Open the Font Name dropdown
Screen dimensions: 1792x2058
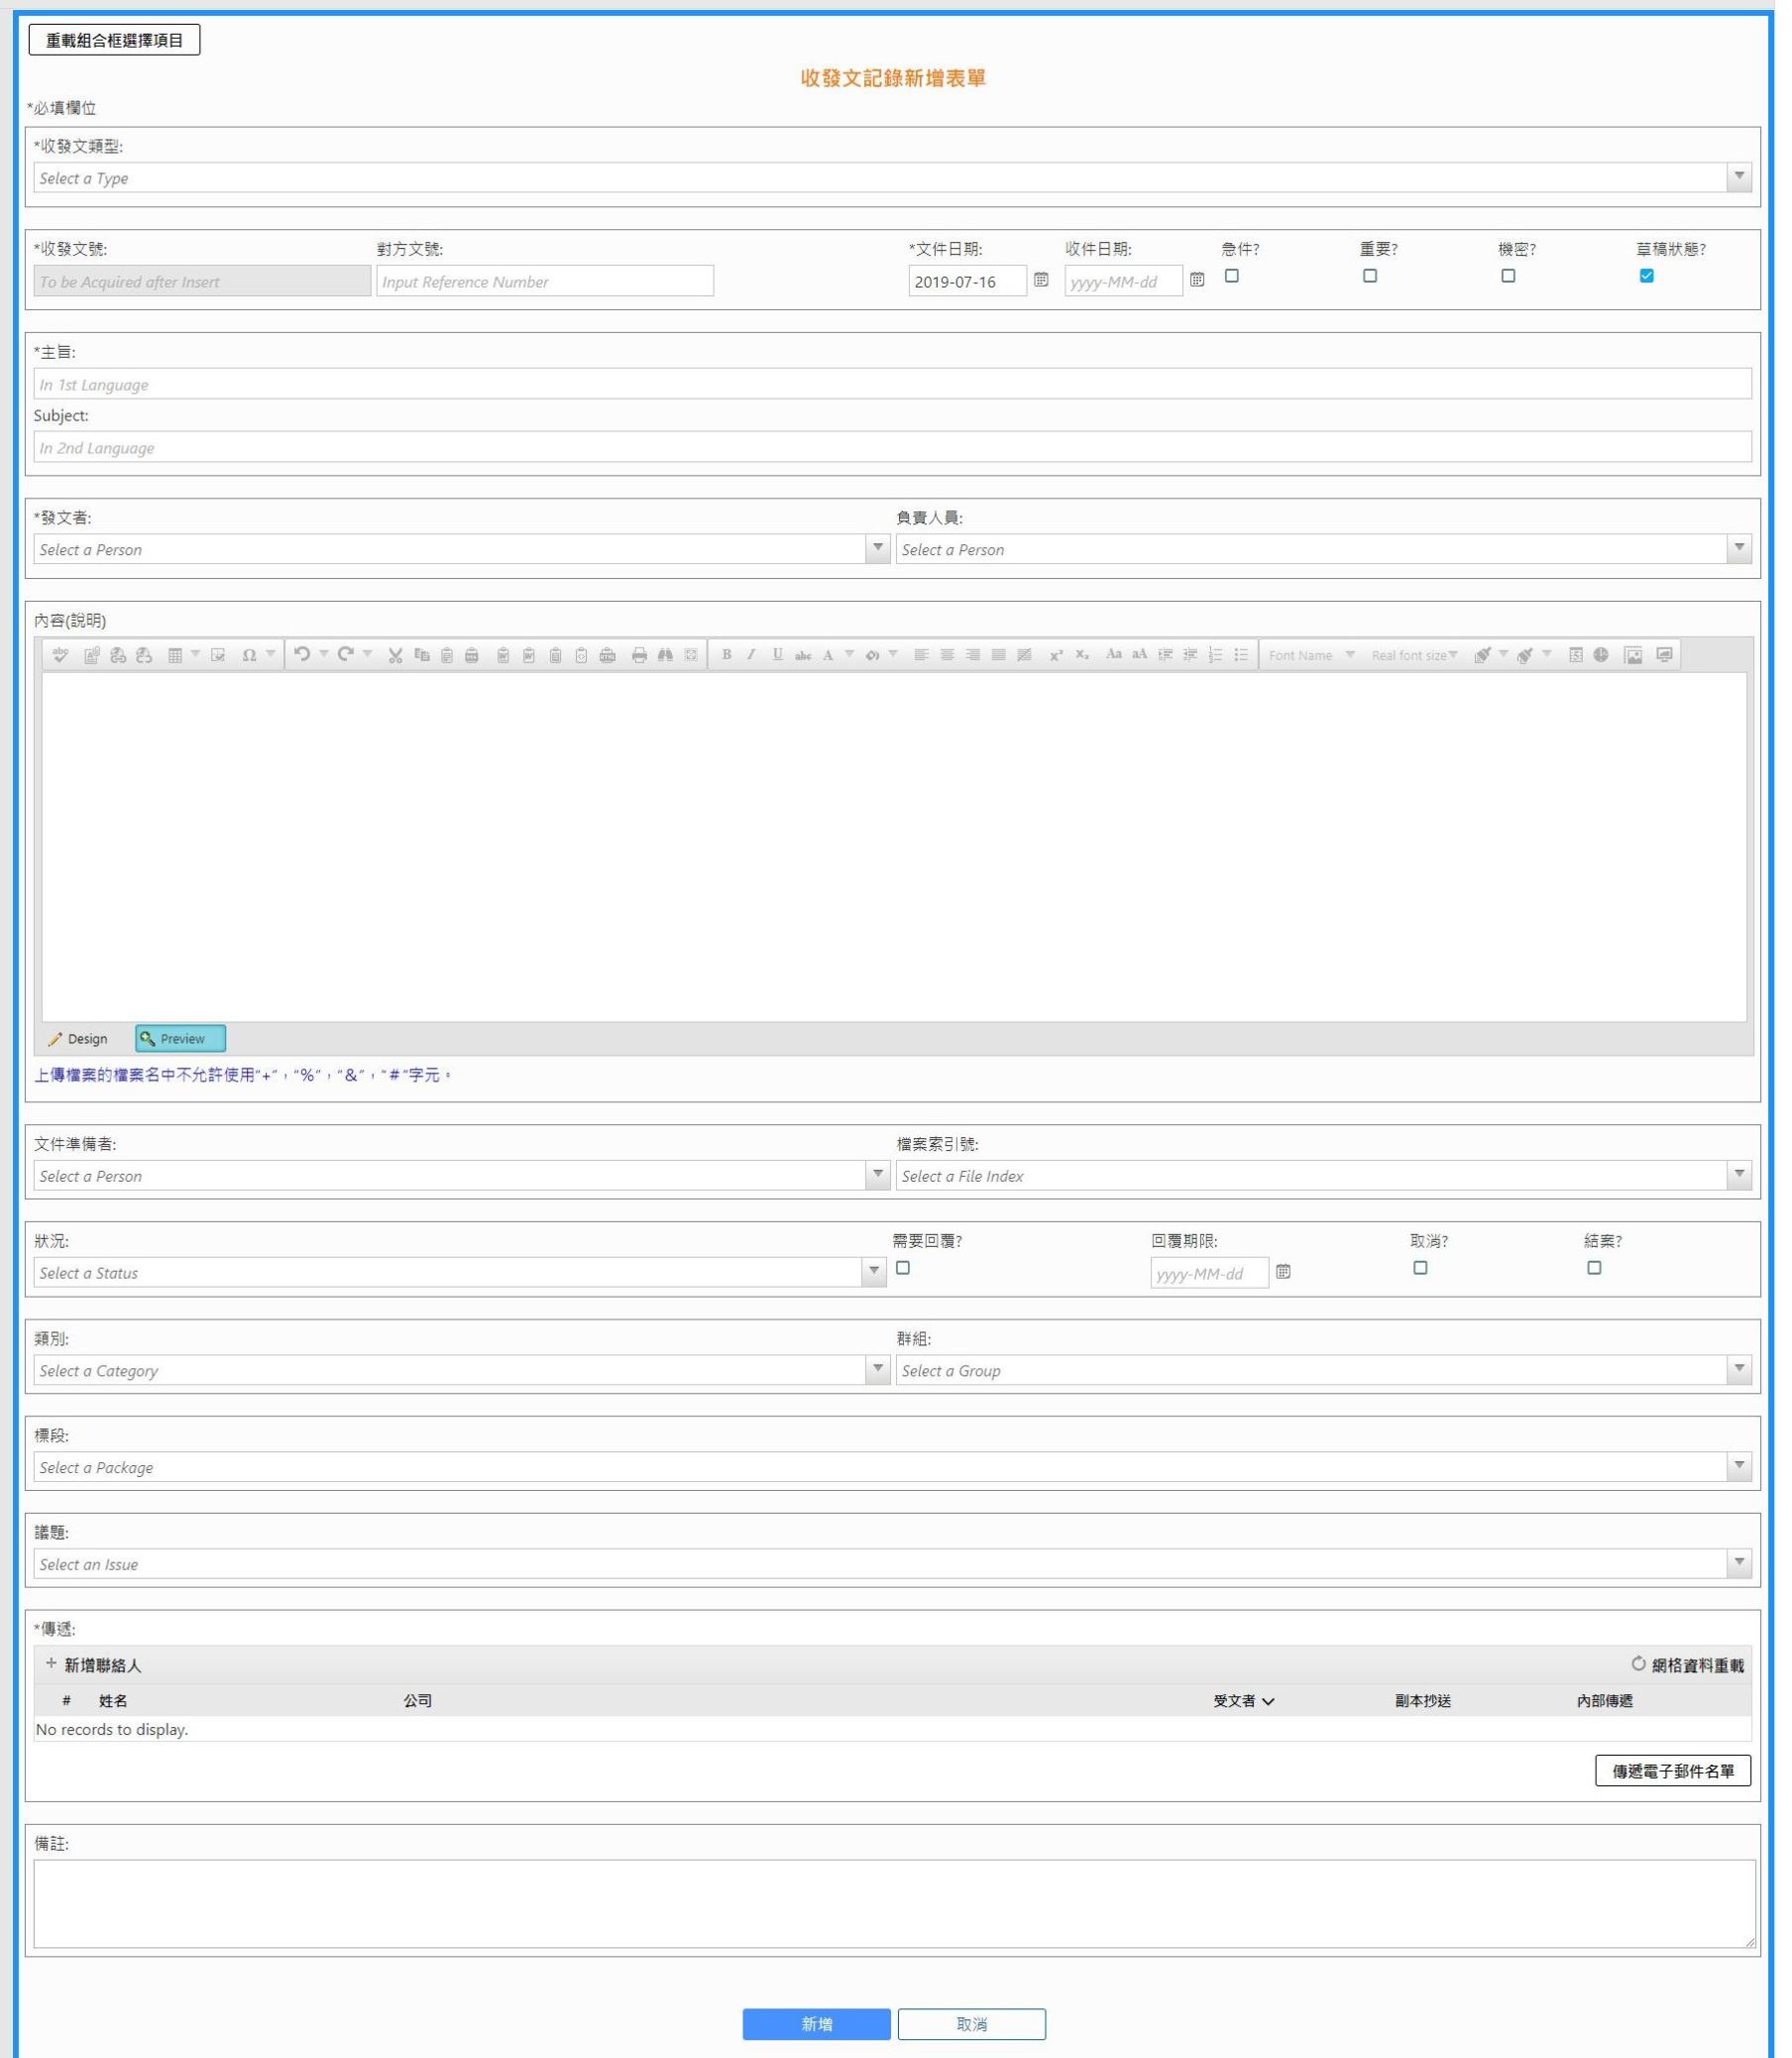coord(1311,655)
